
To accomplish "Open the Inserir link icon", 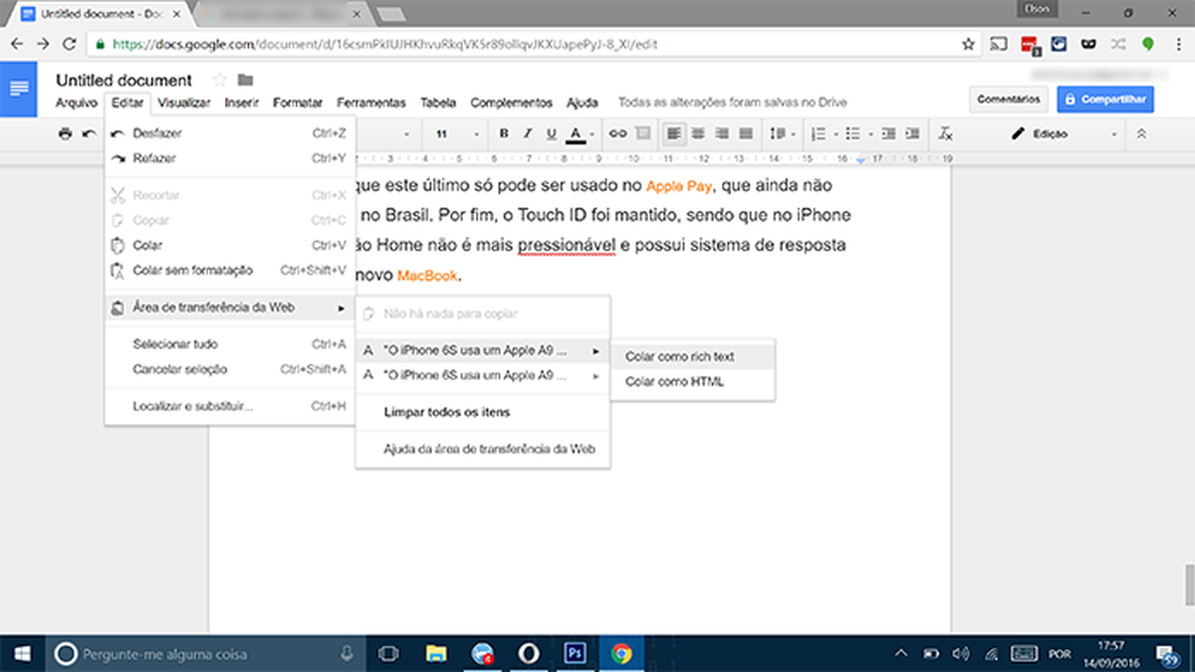I will tap(616, 133).
